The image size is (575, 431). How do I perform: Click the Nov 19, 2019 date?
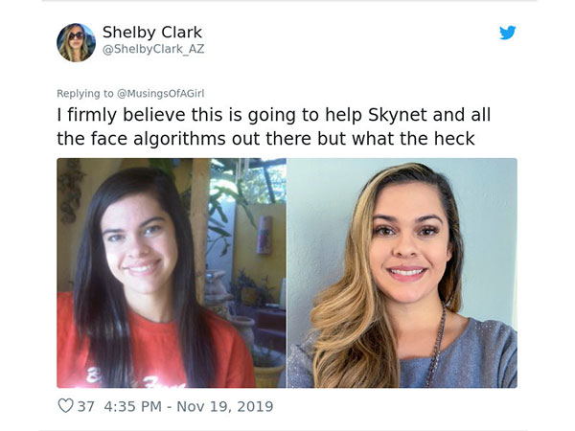pos(225,406)
